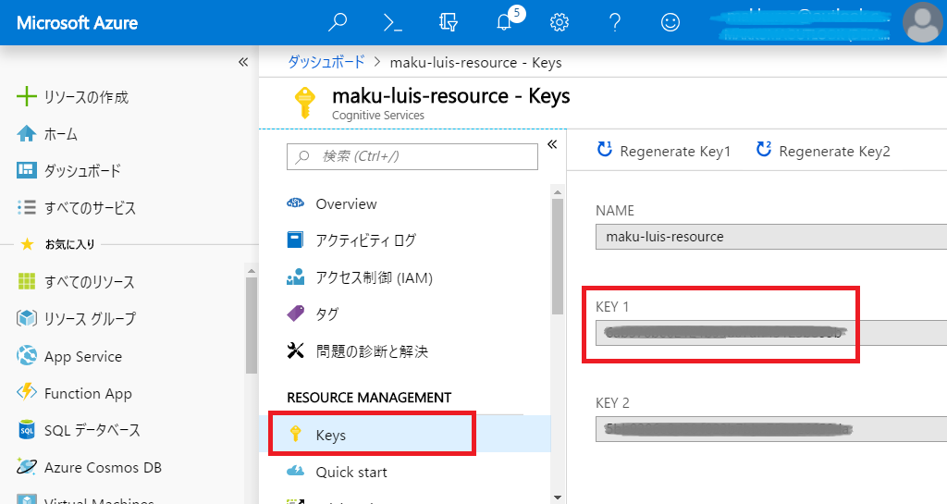
Task: Go to ホーム in the sidebar
Action: click(61, 134)
